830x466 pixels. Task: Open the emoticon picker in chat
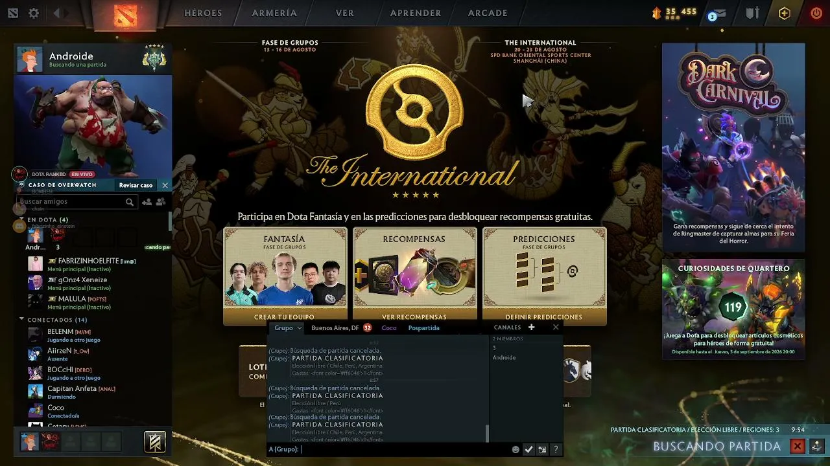[x=516, y=449]
